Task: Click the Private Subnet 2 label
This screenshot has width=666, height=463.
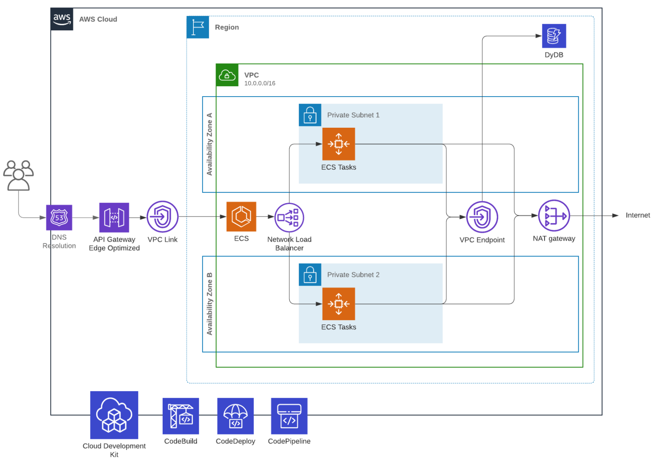Action: pyautogui.click(x=353, y=275)
